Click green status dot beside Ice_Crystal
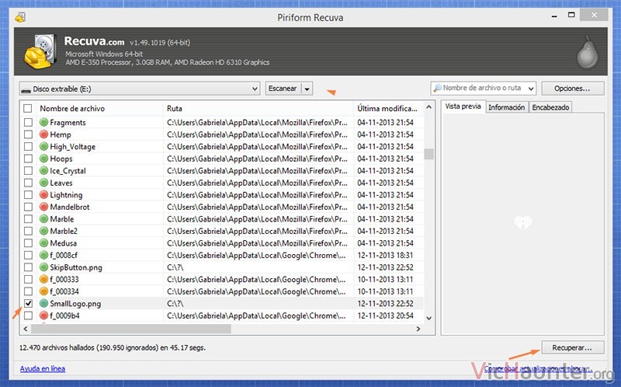 (43, 170)
